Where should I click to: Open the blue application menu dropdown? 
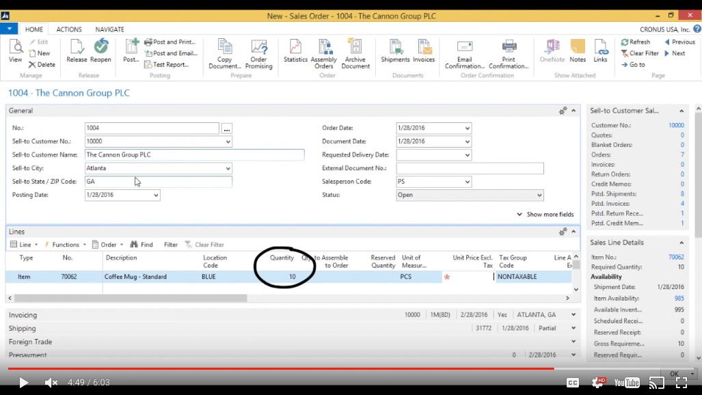tap(9, 29)
